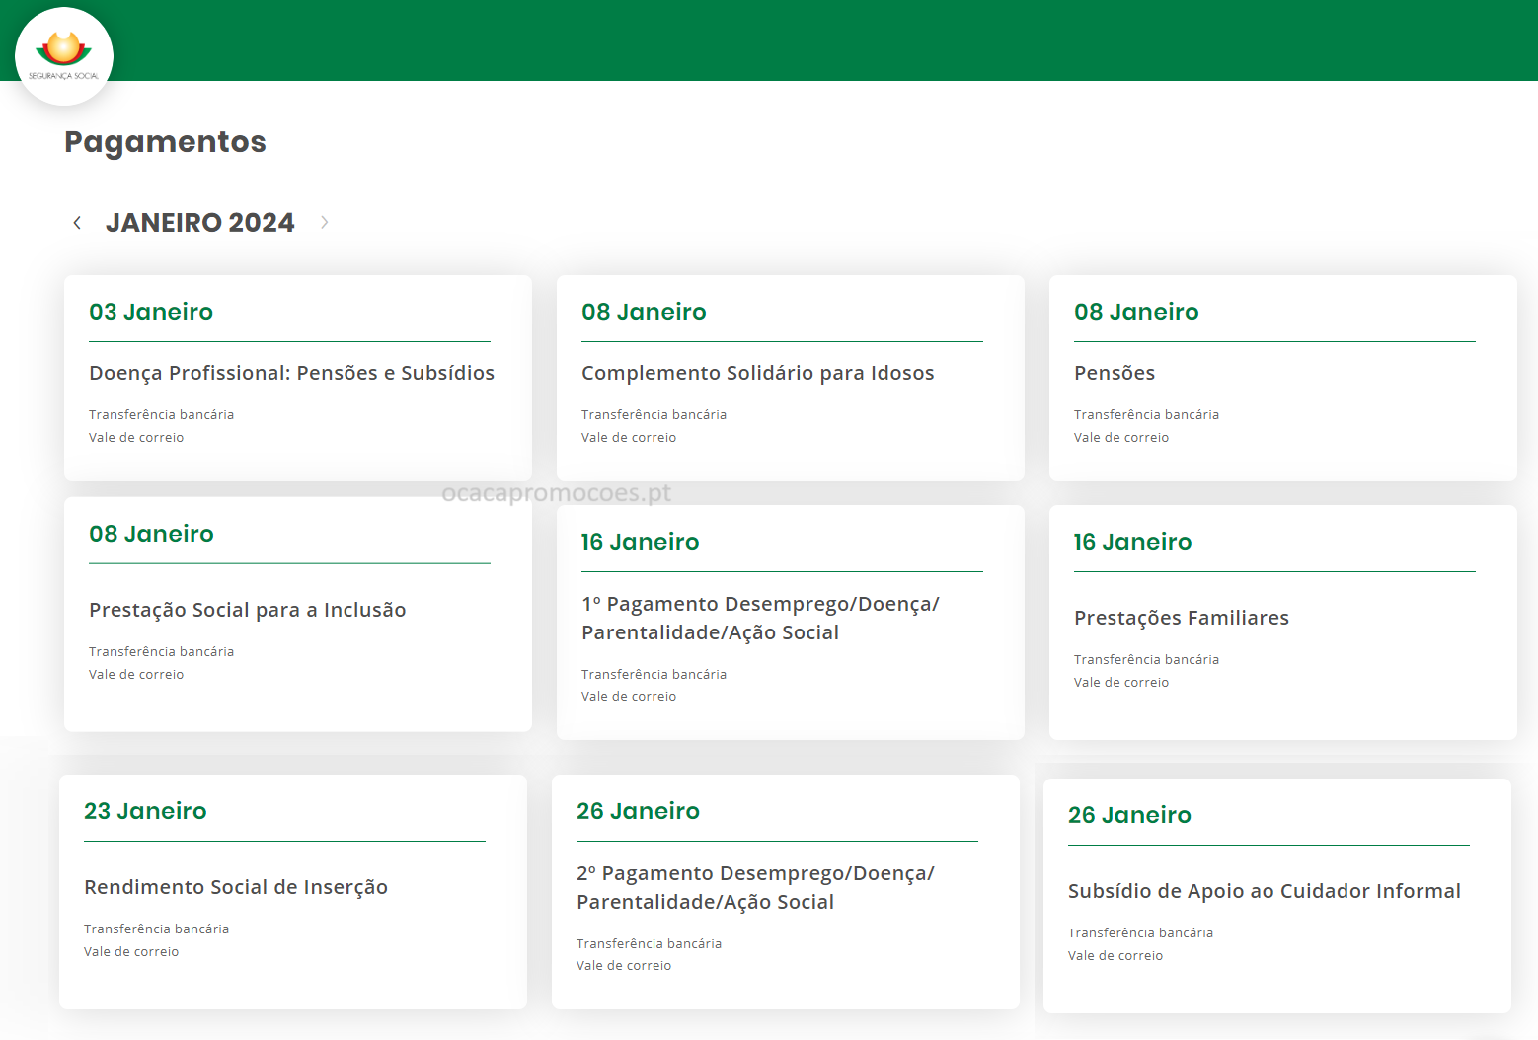Click Transferência bancária under Cuidador Informal

click(1140, 933)
